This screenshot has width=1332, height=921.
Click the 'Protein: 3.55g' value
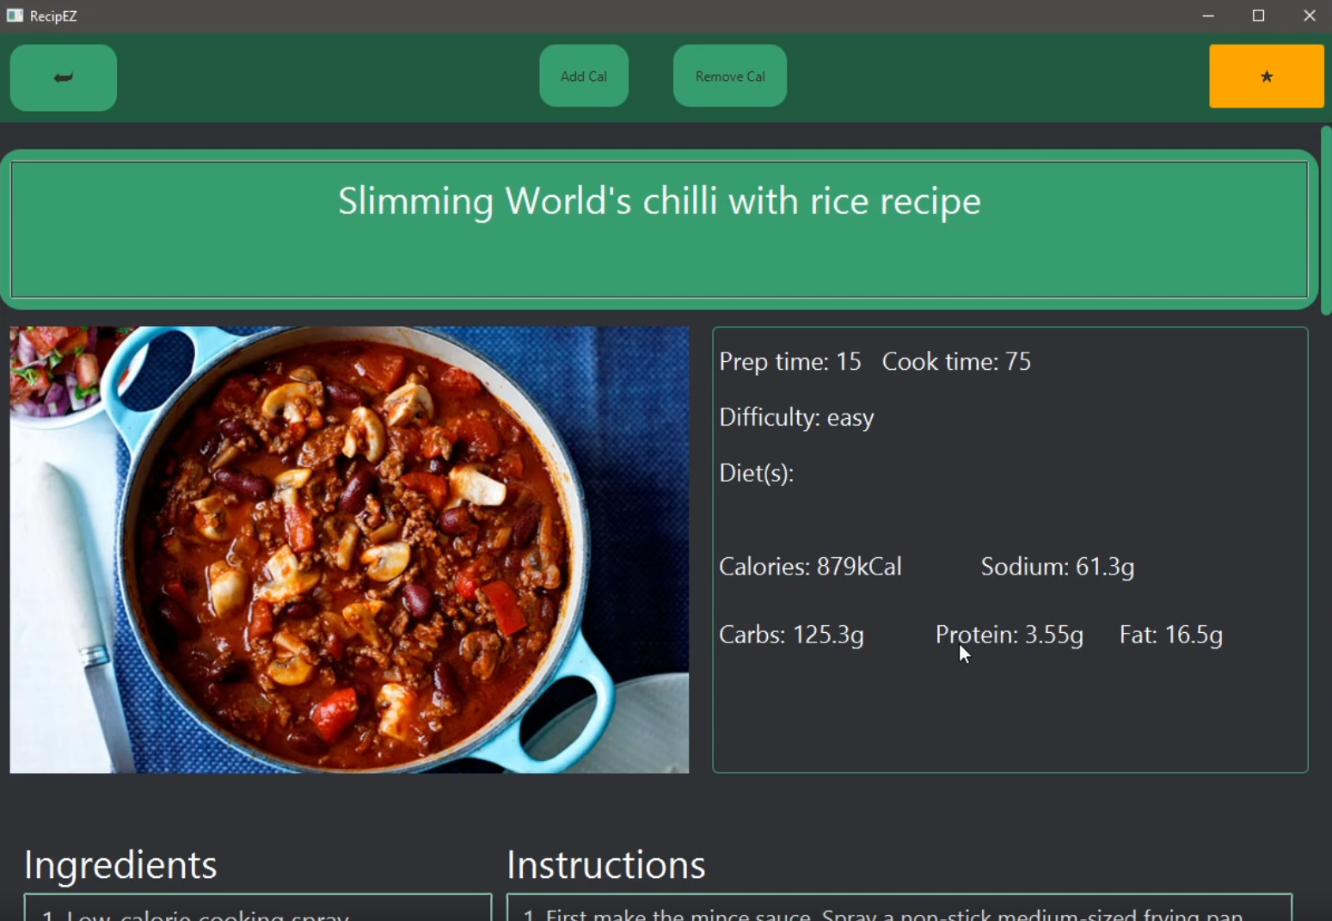[x=1010, y=635]
